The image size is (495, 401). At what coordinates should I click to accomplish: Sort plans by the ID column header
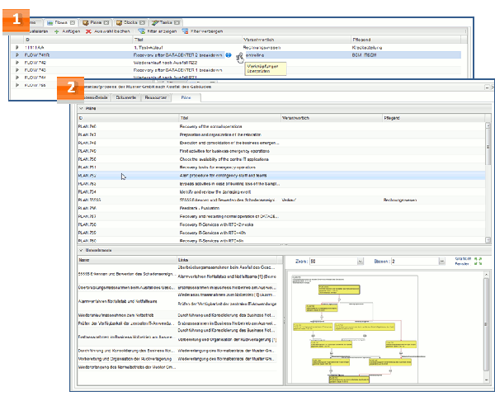[x=128, y=118]
